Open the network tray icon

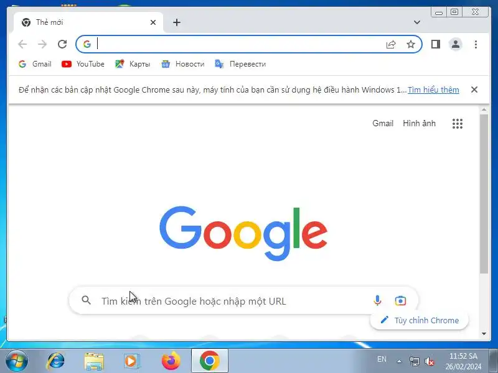point(414,361)
